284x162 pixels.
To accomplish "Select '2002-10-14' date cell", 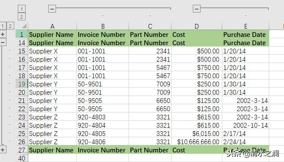I will tap(246, 125).
